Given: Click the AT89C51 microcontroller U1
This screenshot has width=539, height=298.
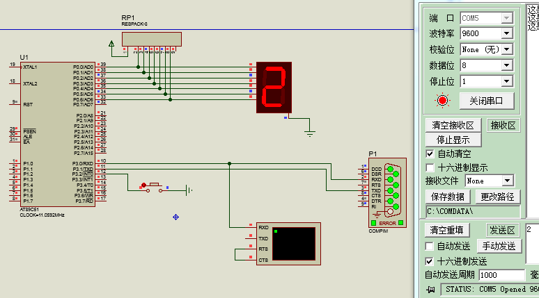Looking at the screenshot, I should pyautogui.click(x=58, y=133).
